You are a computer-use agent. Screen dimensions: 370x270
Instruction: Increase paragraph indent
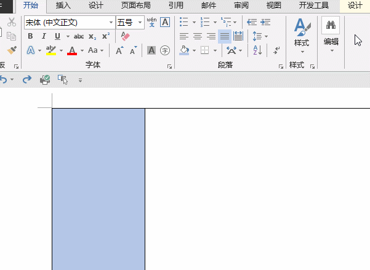tap(265, 22)
